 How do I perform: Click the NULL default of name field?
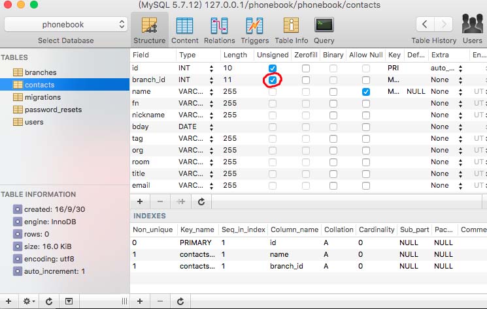[x=416, y=92]
